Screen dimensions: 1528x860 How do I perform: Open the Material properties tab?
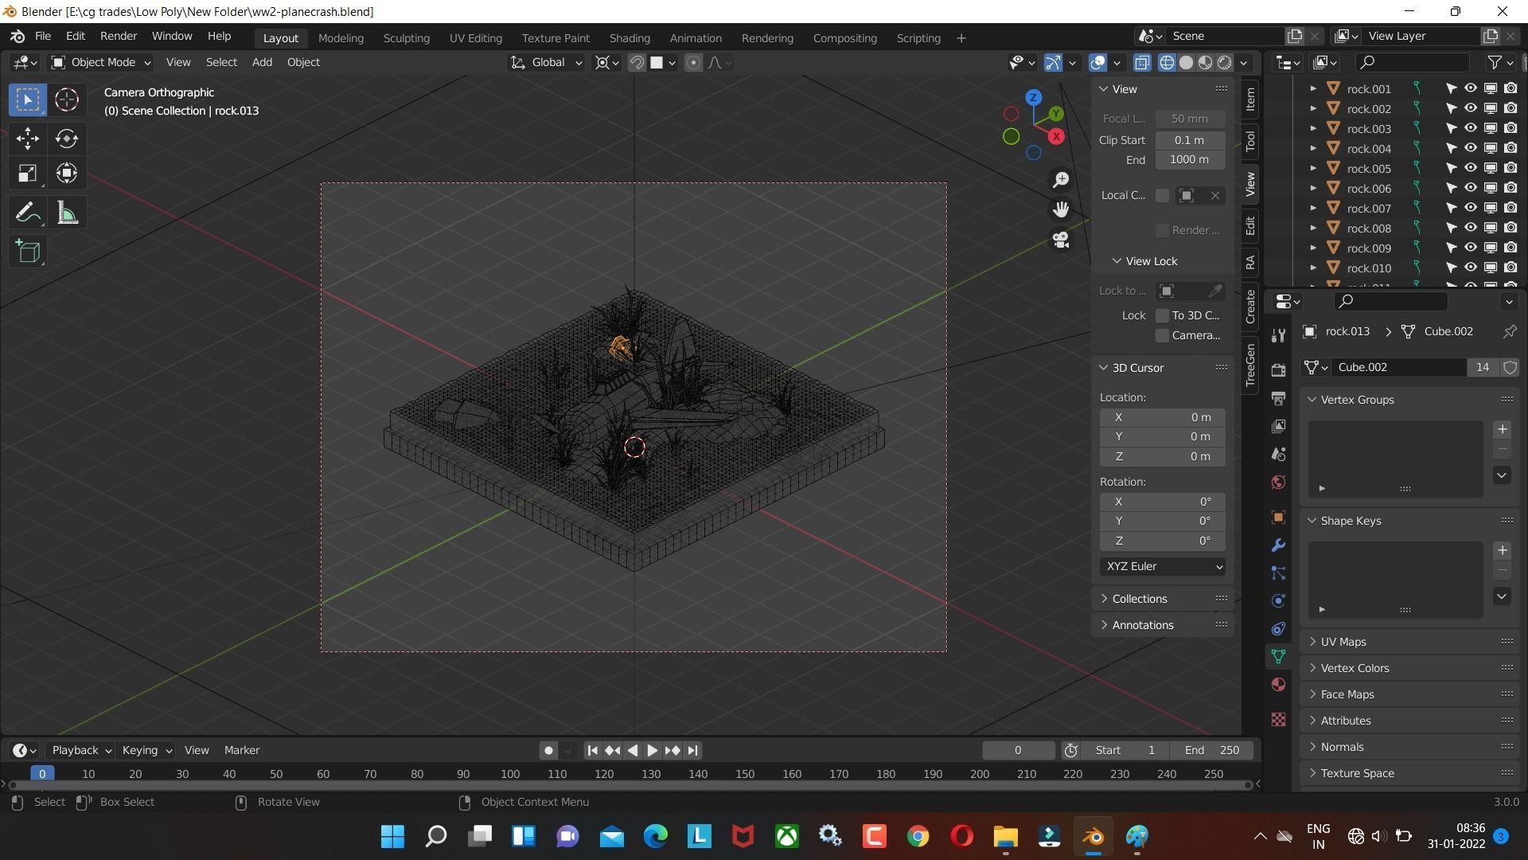(x=1278, y=685)
